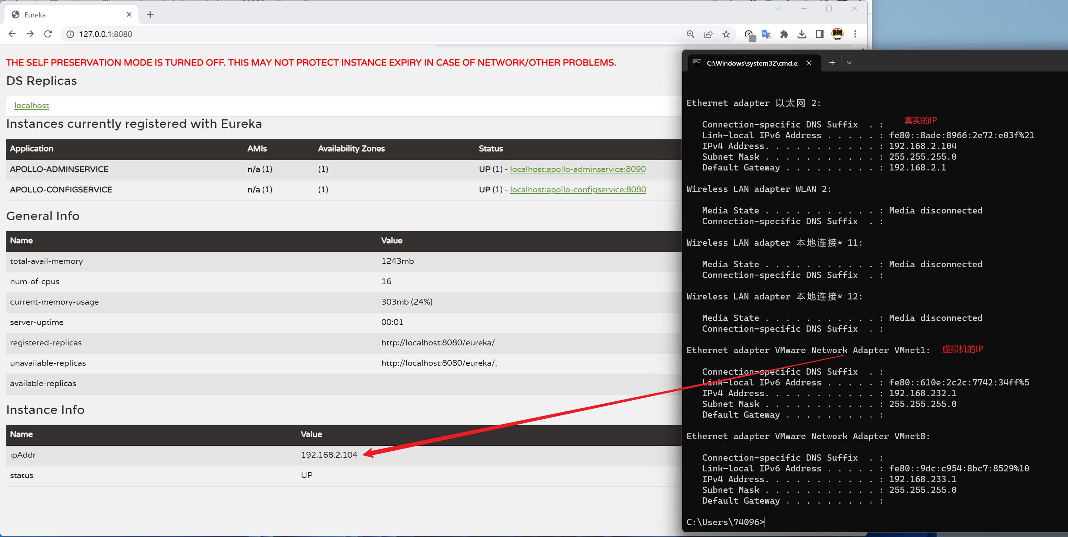Open the Chrome downloads icon
This screenshot has width=1068, height=537.
coord(801,34)
